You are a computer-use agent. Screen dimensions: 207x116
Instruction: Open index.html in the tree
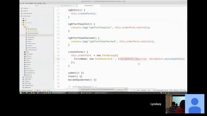pyautogui.click(x=28, y=58)
